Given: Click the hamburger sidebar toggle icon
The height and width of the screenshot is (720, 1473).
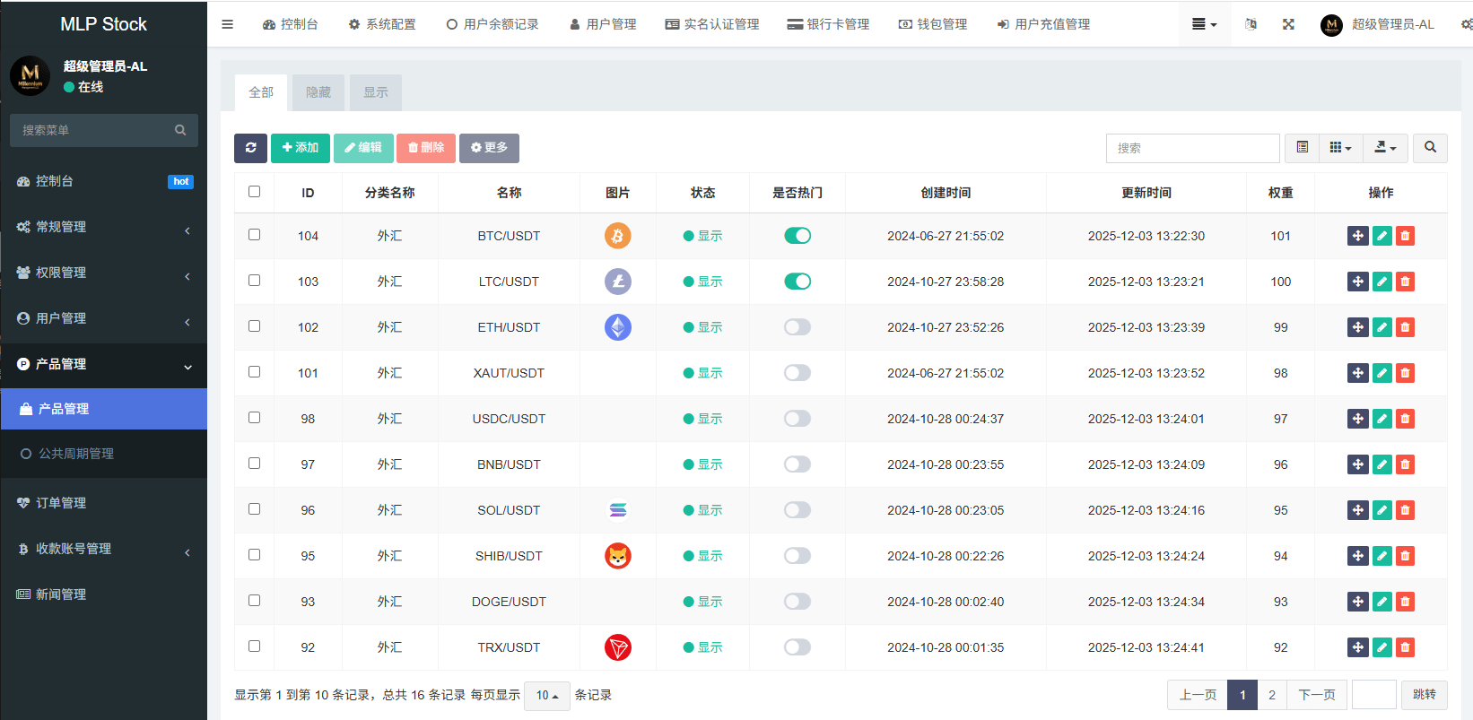Looking at the screenshot, I should 228,24.
